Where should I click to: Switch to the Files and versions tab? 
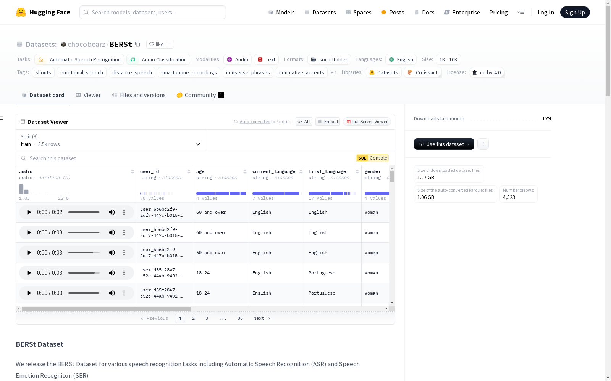coord(139,95)
